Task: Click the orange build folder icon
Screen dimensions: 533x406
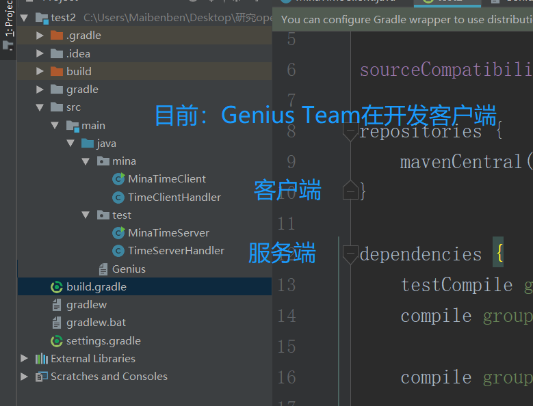Action: click(57, 71)
